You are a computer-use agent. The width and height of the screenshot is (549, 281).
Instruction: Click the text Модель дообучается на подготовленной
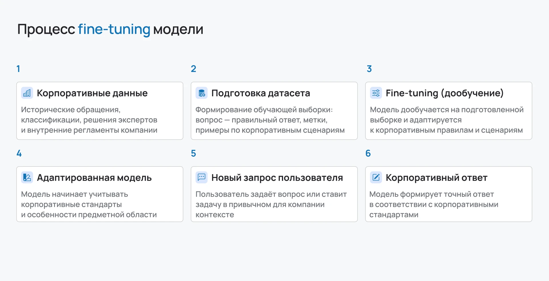447,110
